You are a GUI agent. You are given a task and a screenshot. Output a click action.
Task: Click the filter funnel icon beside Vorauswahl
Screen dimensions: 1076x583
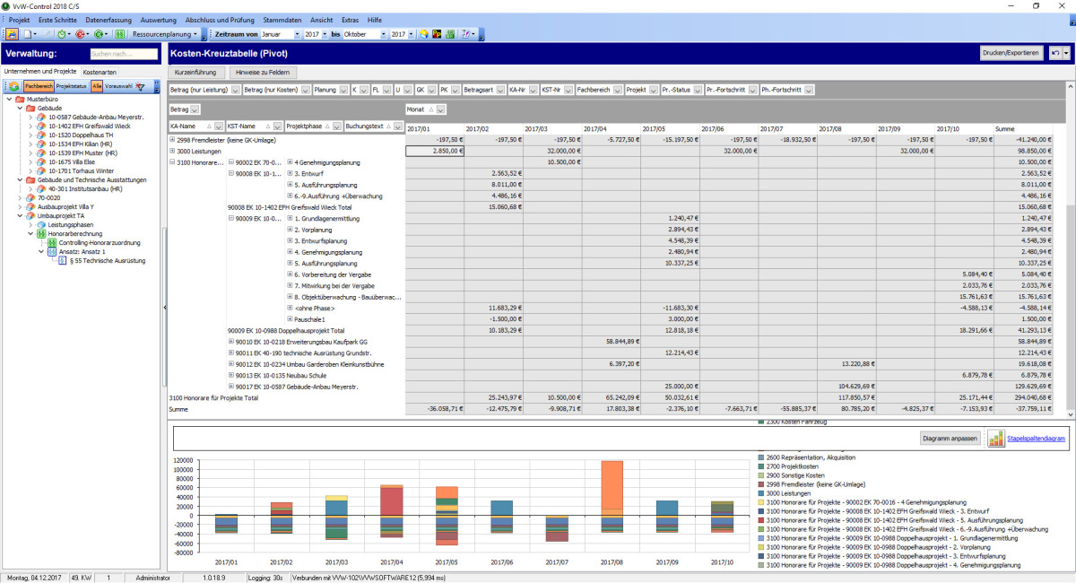(x=140, y=86)
